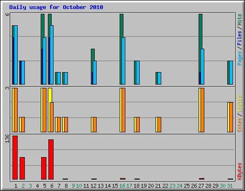The height and width of the screenshot is (191, 245).
Task: Select day label "15" on x-axis
Action: [x=115, y=186]
